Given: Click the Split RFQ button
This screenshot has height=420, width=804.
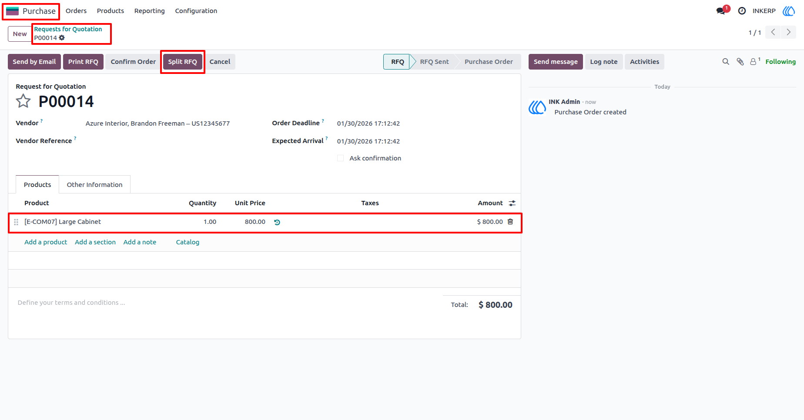Looking at the screenshot, I should pos(183,62).
